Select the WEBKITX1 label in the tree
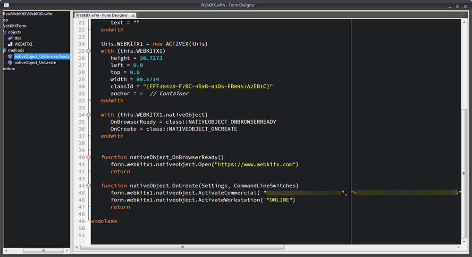 (24, 44)
